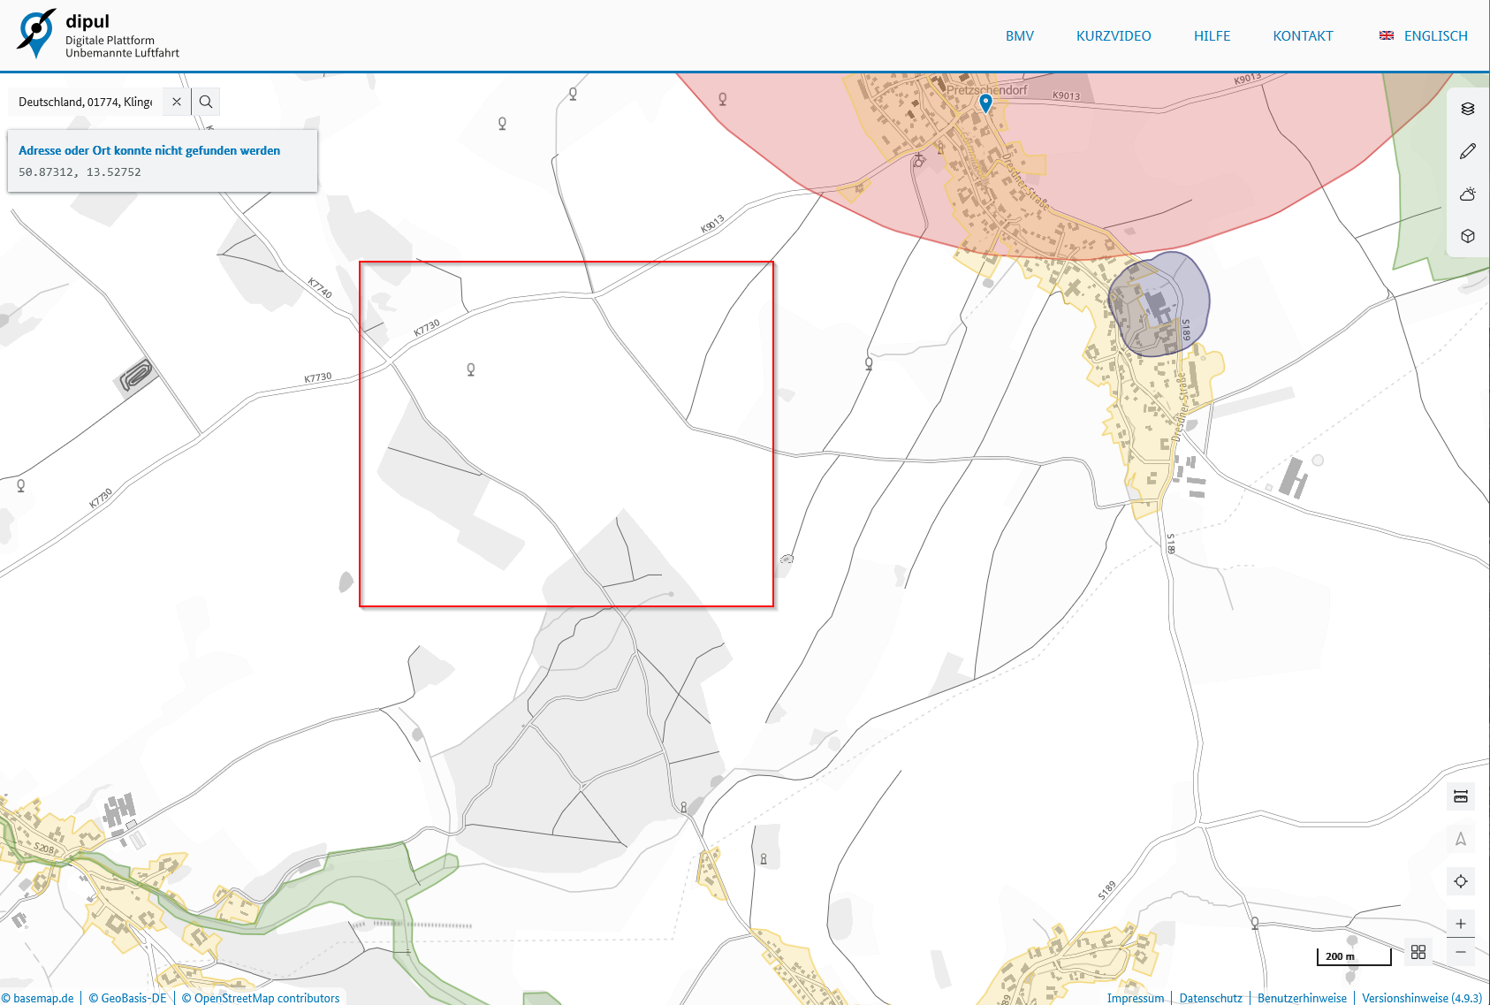The width and height of the screenshot is (1490, 1005).
Task: Open the HILFE menu item
Action: (x=1212, y=36)
